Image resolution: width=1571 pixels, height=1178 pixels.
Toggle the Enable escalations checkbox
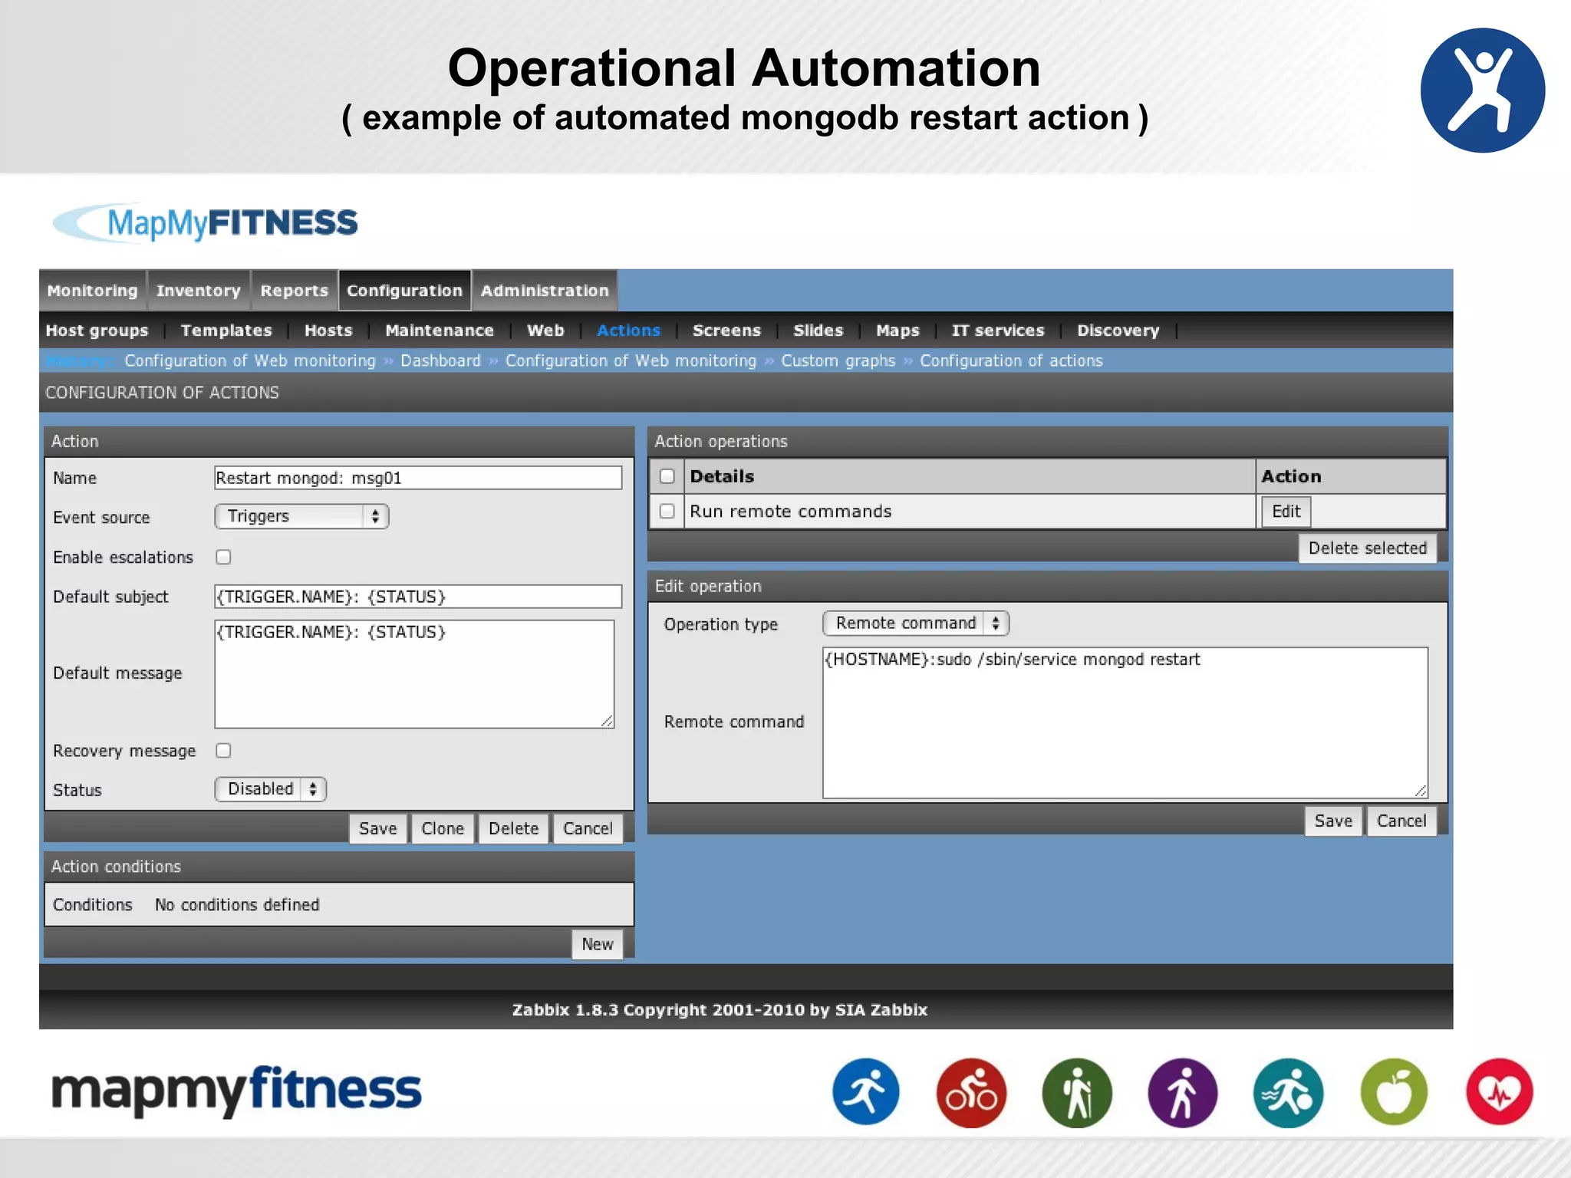223,557
